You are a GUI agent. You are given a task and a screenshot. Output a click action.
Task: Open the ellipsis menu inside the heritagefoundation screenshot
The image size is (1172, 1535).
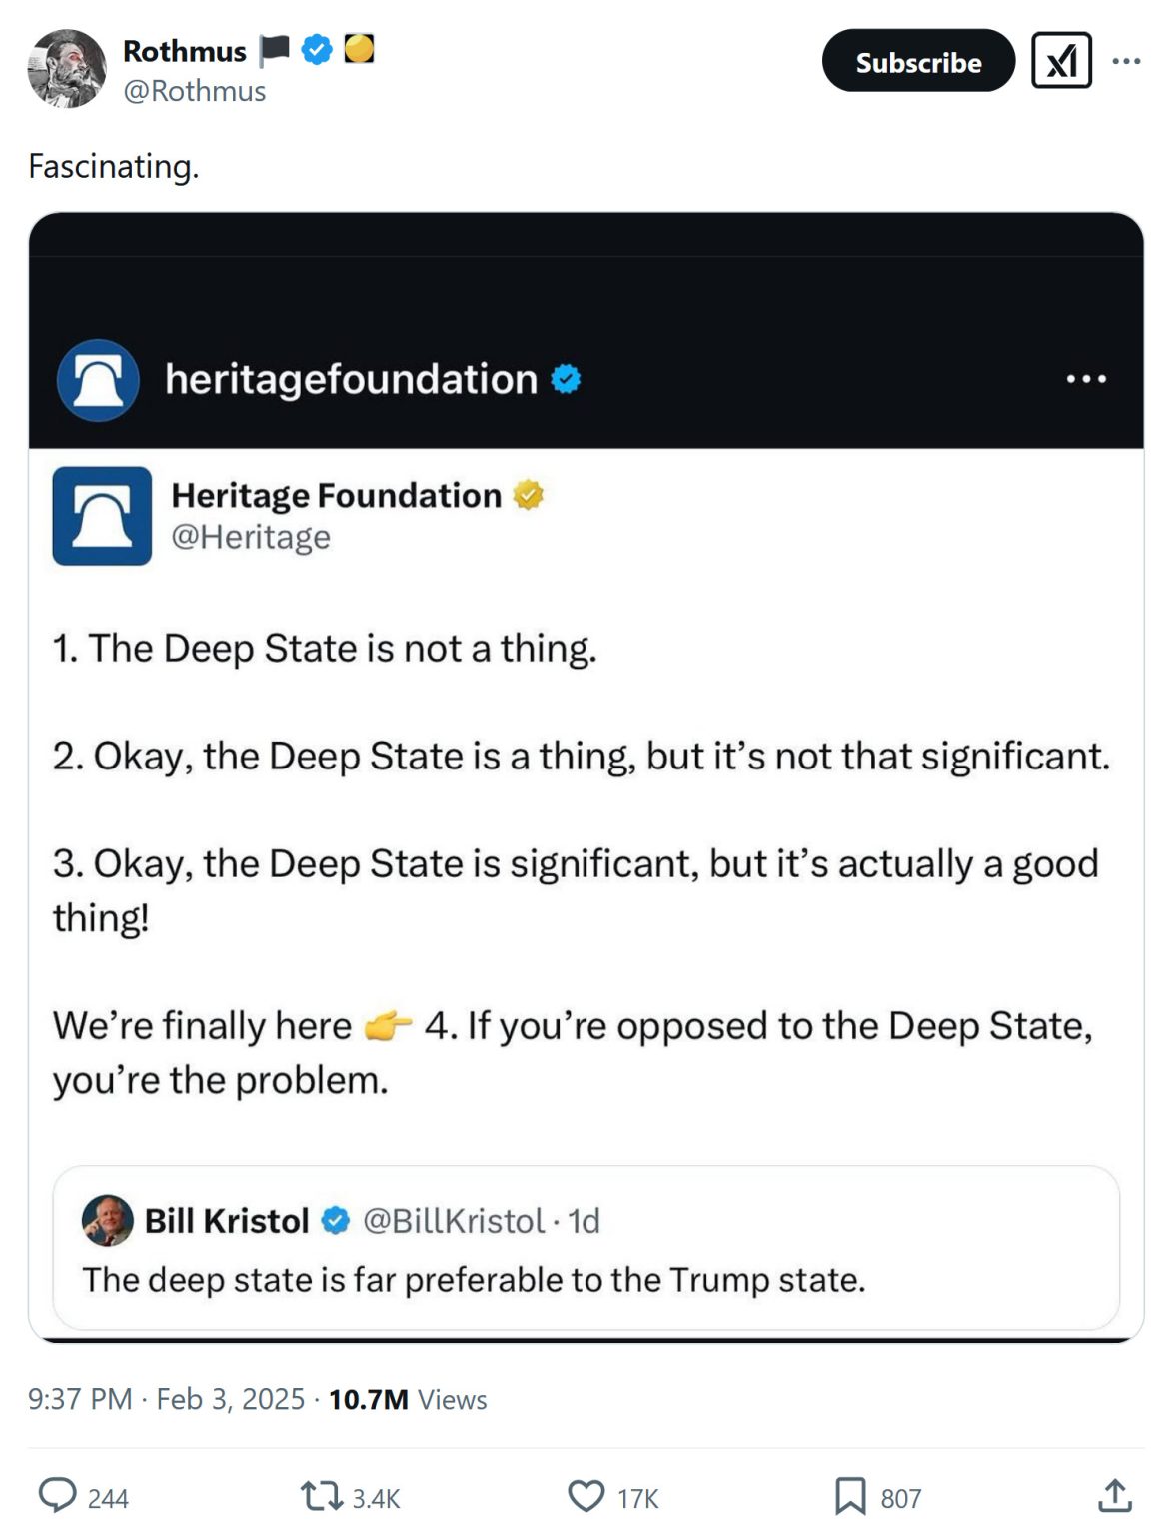1086,378
